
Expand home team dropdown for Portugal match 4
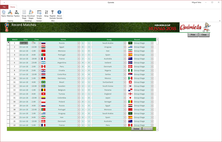click(x=79, y=55)
